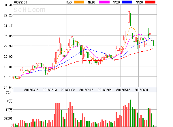Click the orange MA5 legend swatch
173x127 pixels.
click(x=79, y=2)
